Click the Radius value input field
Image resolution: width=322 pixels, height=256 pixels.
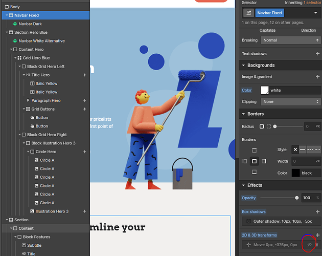coord(312,126)
